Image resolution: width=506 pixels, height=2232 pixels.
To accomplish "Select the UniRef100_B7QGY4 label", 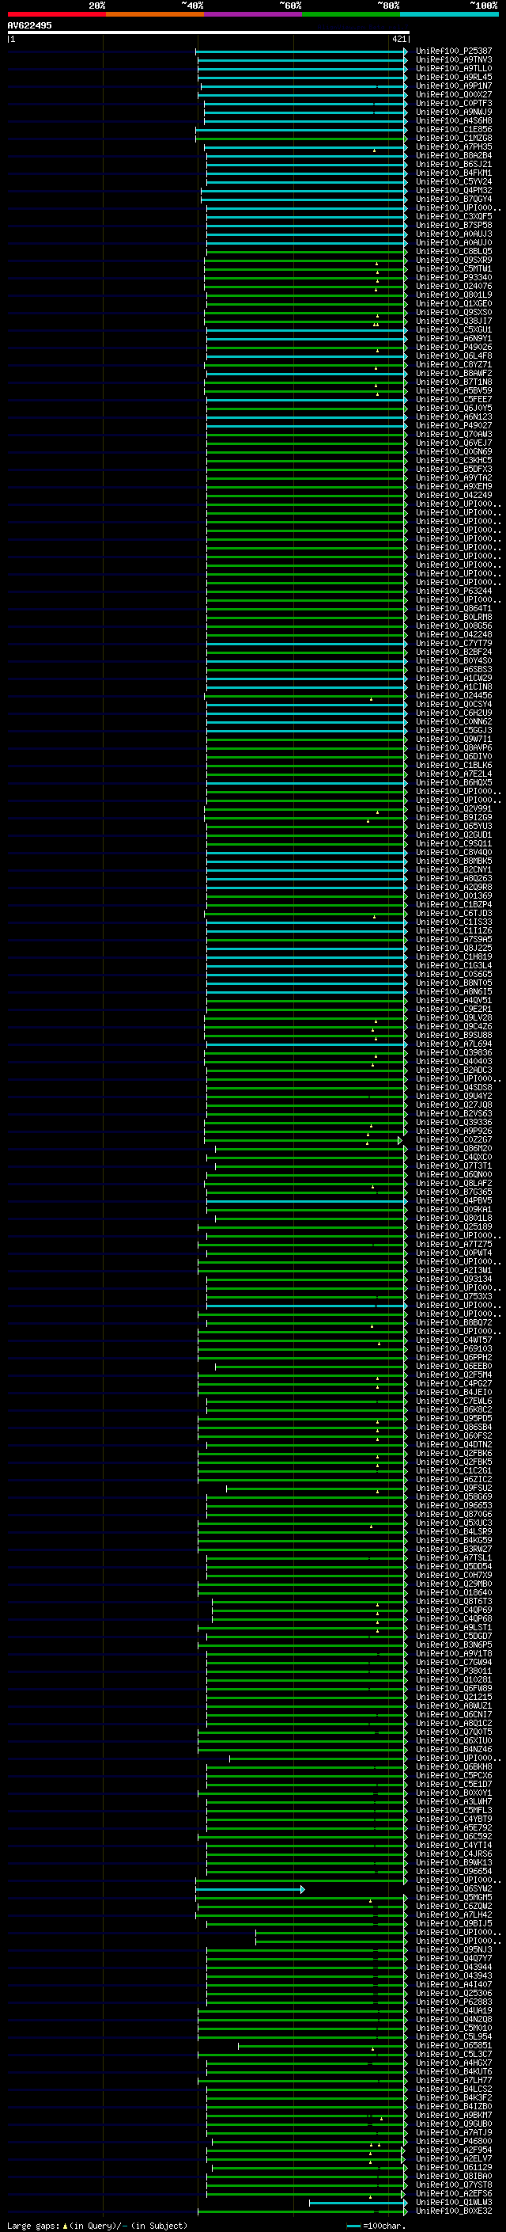I will (x=454, y=200).
